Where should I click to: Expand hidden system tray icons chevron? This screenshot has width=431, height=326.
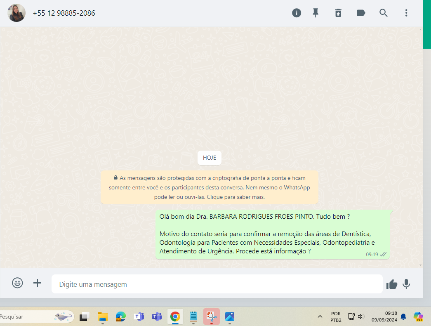coord(320,317)
